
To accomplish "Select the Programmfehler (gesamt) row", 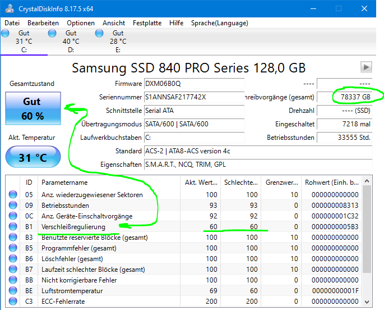I will [x=184, y=248].
